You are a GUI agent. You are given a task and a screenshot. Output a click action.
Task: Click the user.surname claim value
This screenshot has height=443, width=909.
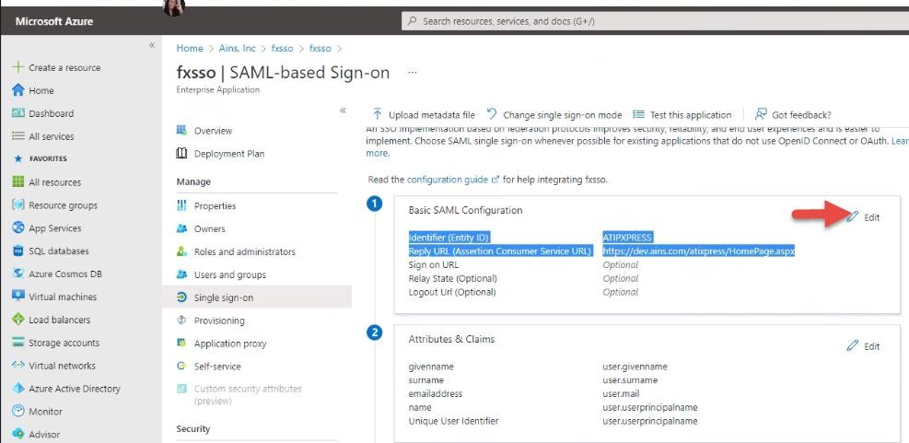pos(630,380)
